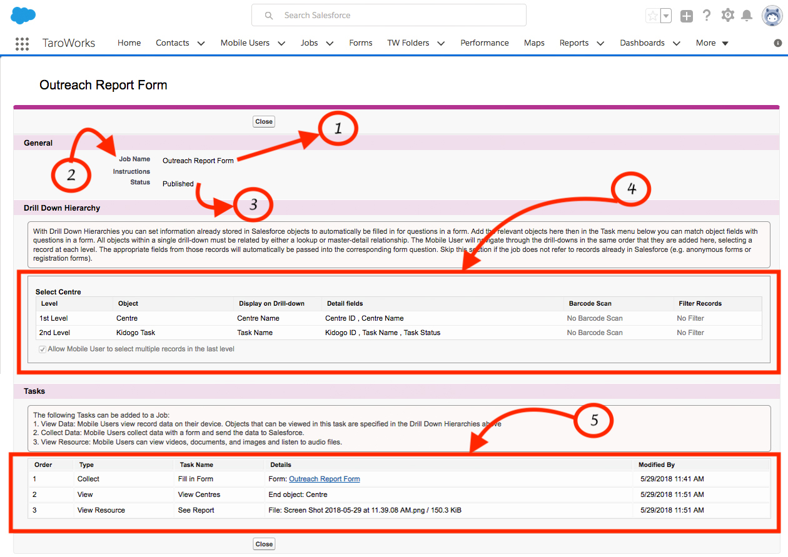Expand the Dashboards dropdown chevron
788x557 pixels.
(676, 43)
